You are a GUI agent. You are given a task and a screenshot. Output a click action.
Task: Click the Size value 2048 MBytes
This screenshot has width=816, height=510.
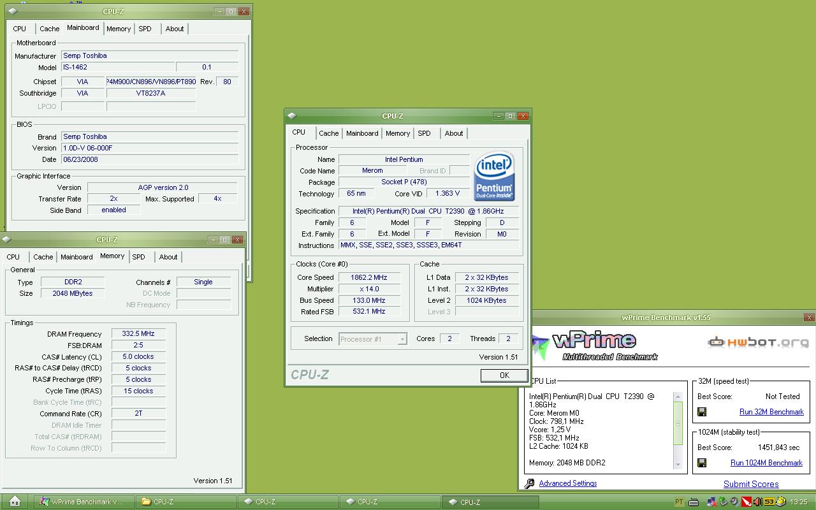[73, 293]
